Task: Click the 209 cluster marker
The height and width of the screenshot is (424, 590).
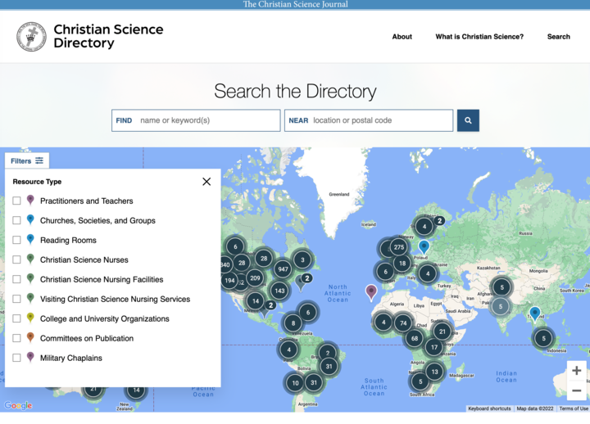Action: tap(255, 278)
